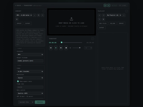Click the total duration 00:00:00 on the right
143x107 pixels.
[90, 43]
